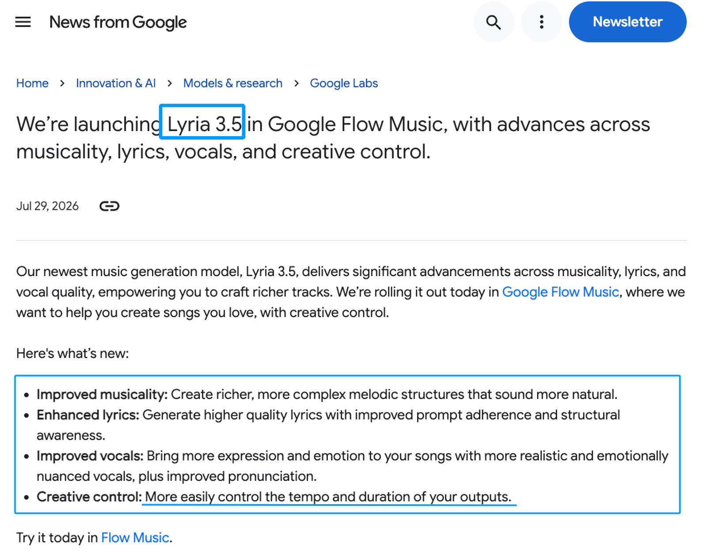Image resolution: width=707 pixels, height=555 pixels.
Task: Click the 'Enhanced lyrics:' bullet heading
Action: 88,415
